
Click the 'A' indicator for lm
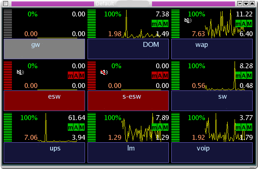pos(160,127)
